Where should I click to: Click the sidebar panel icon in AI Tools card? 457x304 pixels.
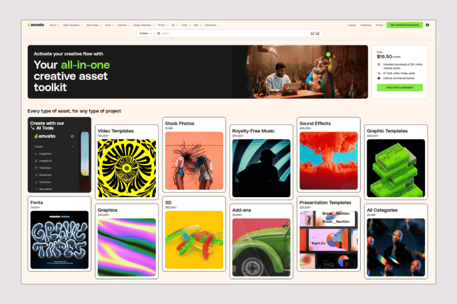tap(72, 136)
